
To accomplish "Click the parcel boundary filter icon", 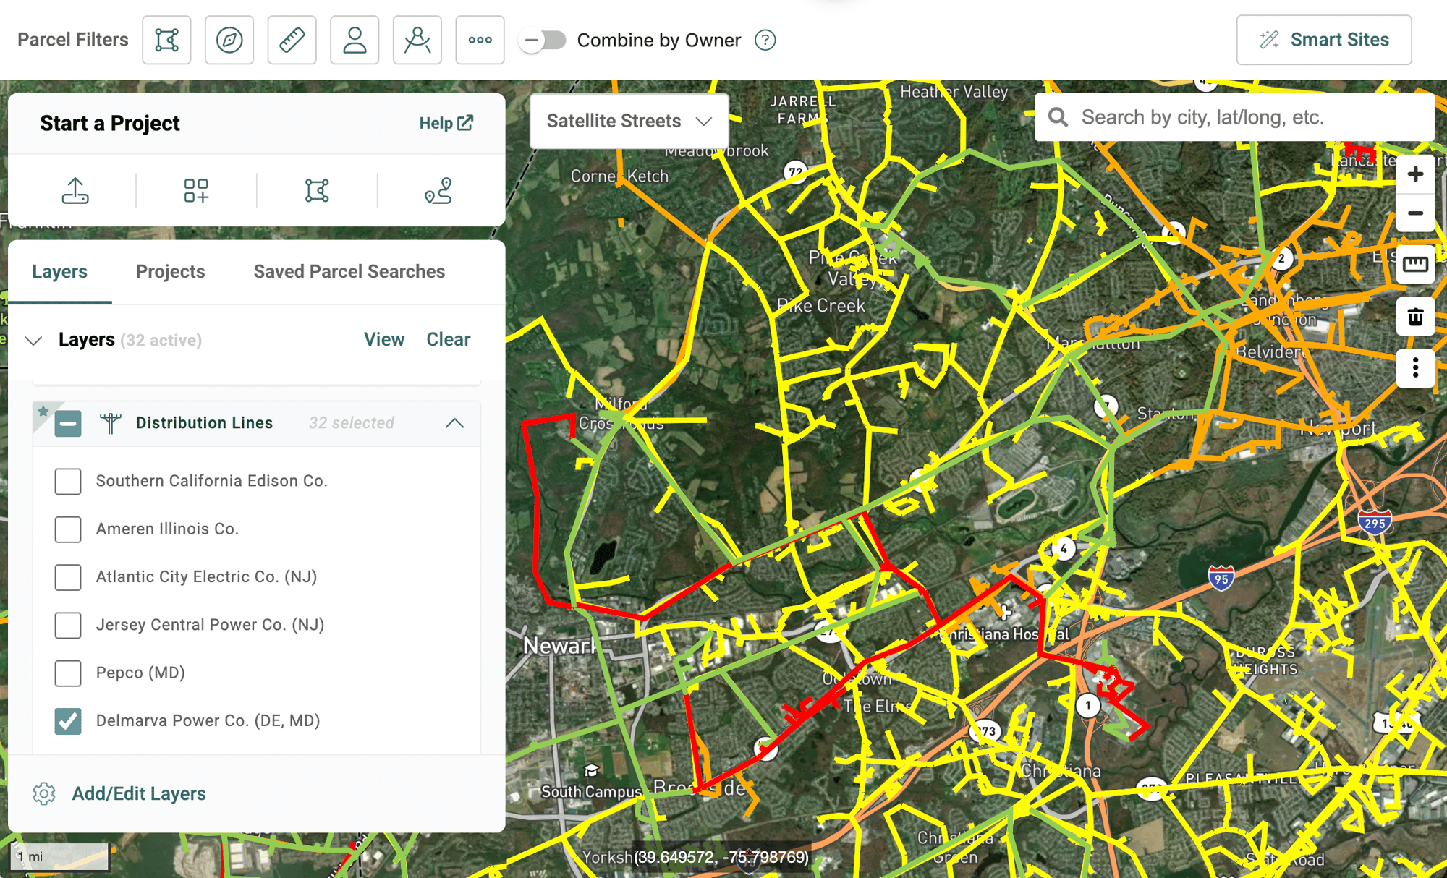I will tap(166, 40).
